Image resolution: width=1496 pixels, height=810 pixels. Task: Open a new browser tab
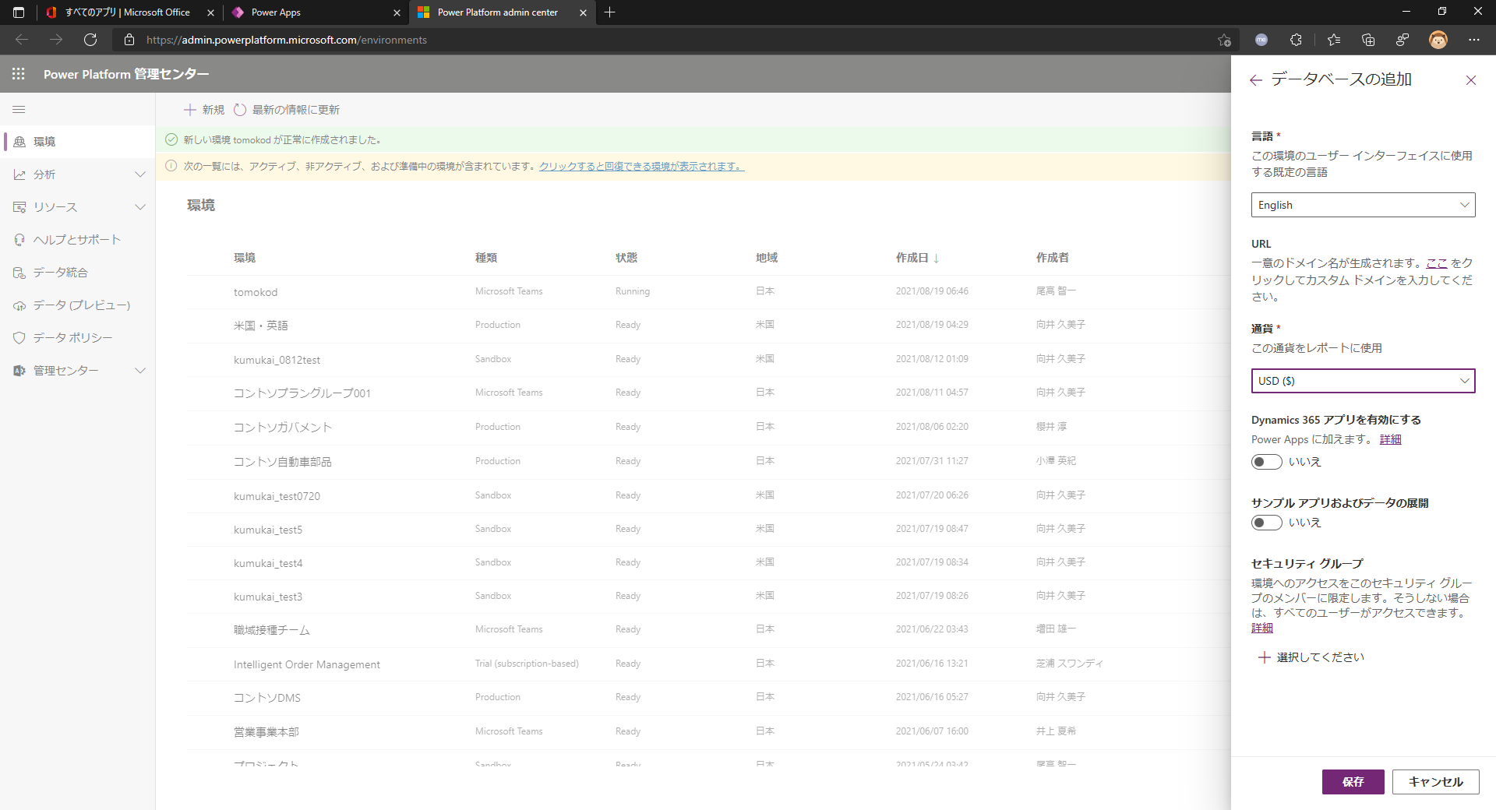coord(609,12)
